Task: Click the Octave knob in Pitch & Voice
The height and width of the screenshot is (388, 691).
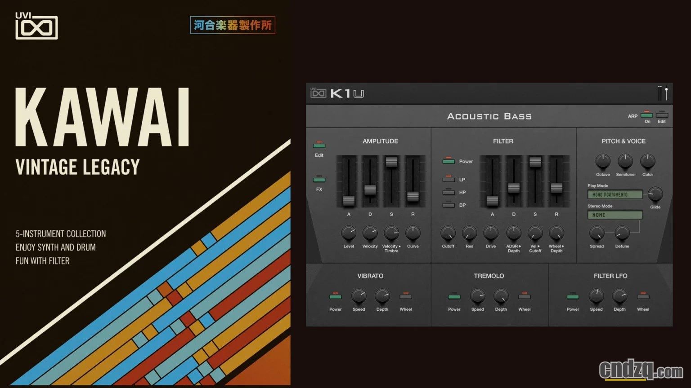Action: click(x=602, y=161)
